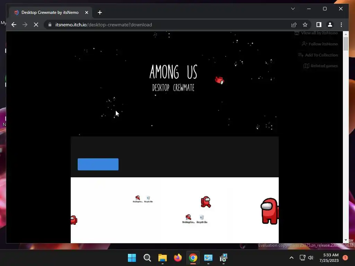Open the monitor app taskbar icon
Viewport: 355px width, 266px height.
208,258
